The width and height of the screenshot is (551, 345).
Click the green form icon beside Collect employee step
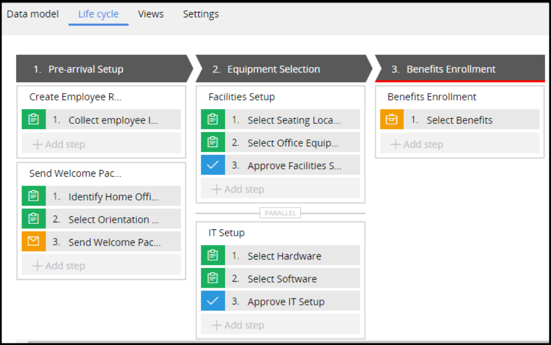pyautogui.click(x=34, y=120)
